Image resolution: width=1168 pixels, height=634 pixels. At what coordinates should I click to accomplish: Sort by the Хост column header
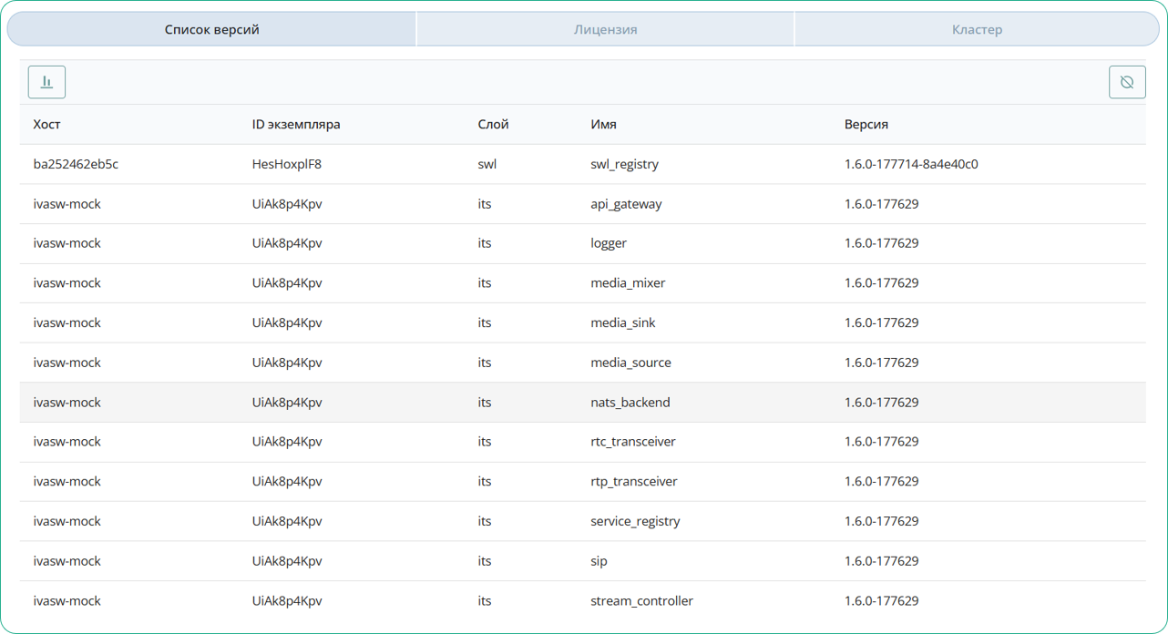[47, 124]
